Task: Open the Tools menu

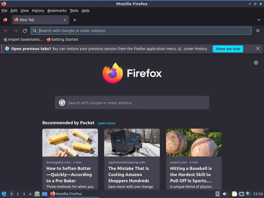Action: (x=74, y=11)
